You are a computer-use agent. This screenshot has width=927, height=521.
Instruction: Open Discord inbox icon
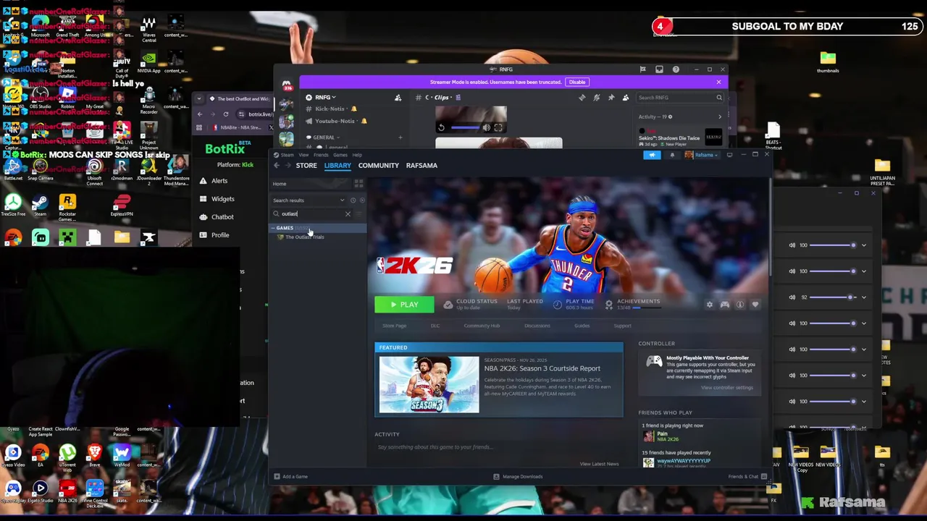(659, 69)
